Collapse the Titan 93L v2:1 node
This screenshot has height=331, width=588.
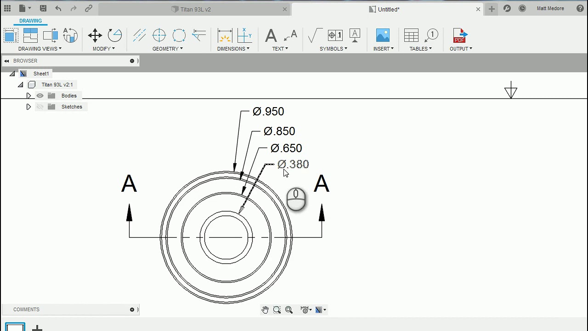pyautogui.click(x=21, y=85)
